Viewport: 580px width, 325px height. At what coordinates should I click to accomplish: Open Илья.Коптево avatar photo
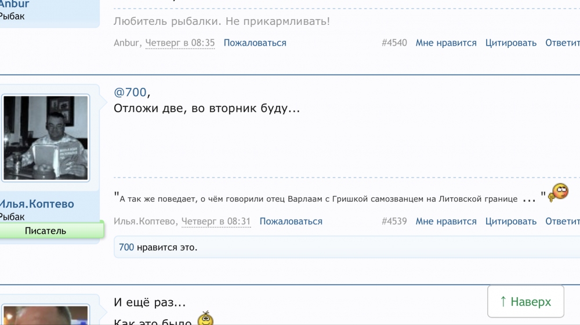pyautogui.click(x=46, y=138)
